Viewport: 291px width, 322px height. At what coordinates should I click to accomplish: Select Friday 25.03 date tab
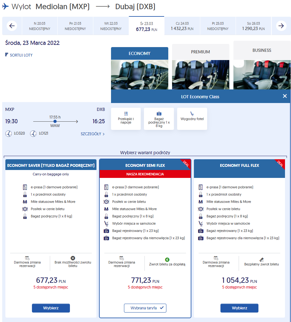(x=218, y=26)
